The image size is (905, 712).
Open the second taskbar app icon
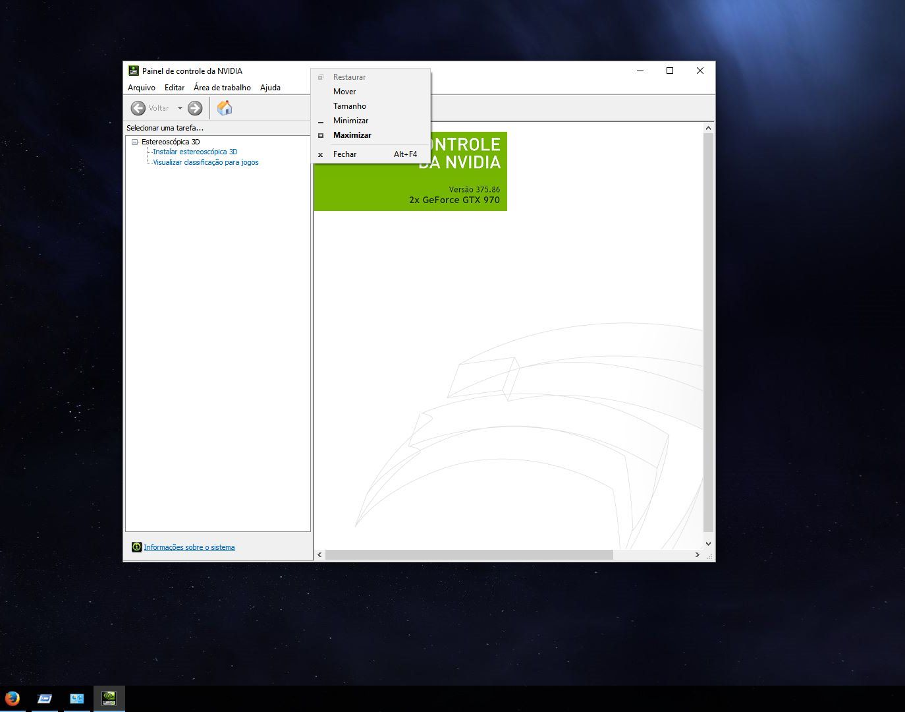click(x=45, y=698)
